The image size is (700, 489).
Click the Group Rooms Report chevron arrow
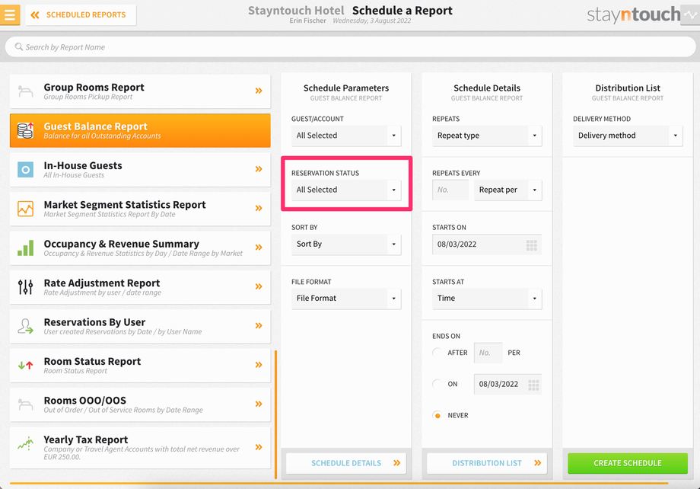pos(259,91)
